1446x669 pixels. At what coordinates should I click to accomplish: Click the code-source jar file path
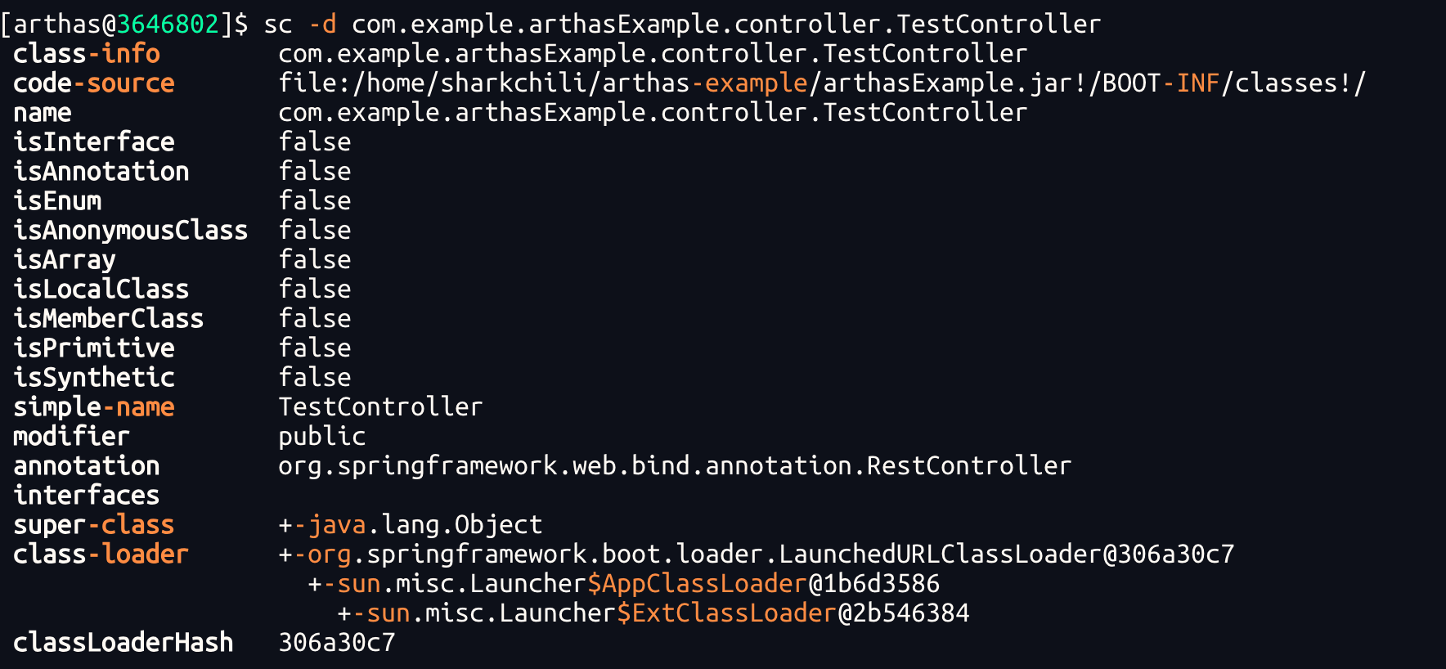tap(821, 83)
